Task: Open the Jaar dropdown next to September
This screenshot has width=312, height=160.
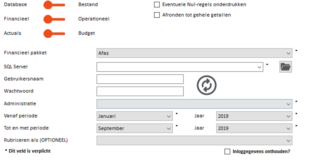Action: (254, 128)
